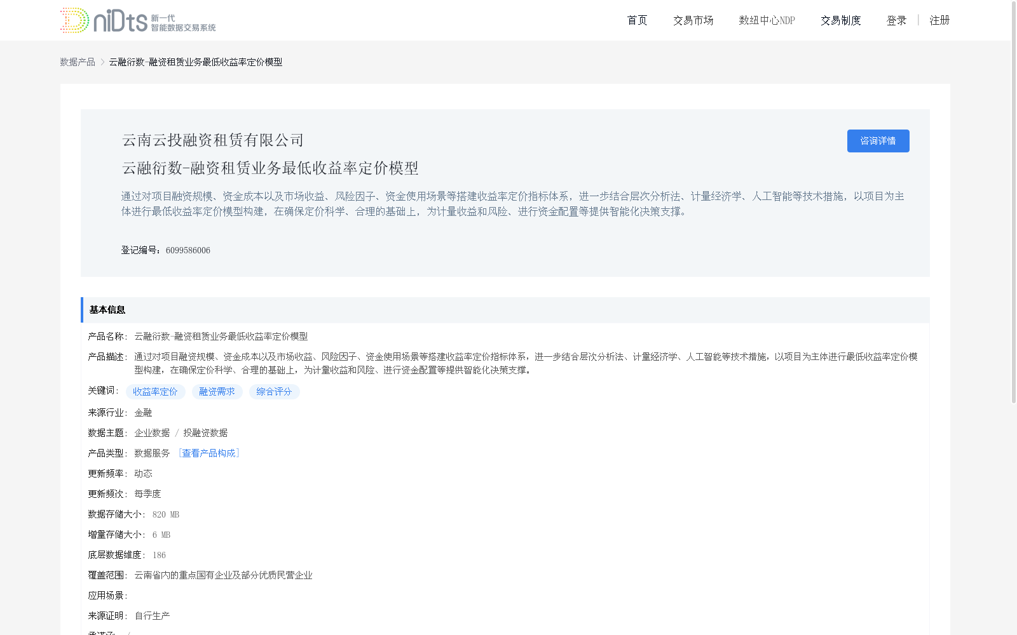The width and height of the screenshot is (1017, 635).
Task: Click source proof value 自行生产
Action: pos(152,615)
